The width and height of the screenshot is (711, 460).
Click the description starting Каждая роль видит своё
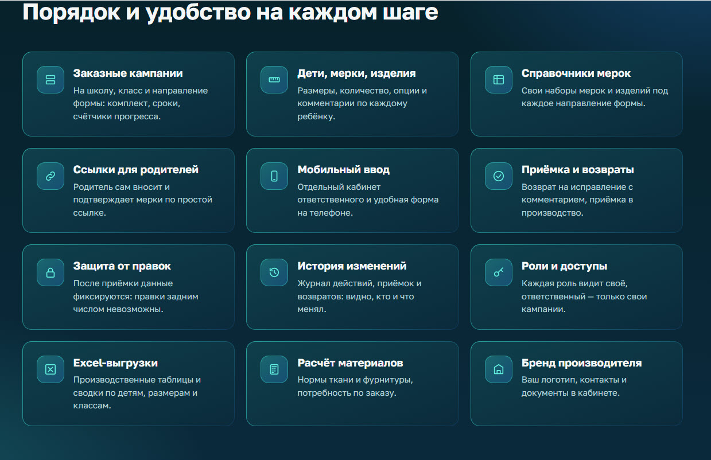pos(584,296)
